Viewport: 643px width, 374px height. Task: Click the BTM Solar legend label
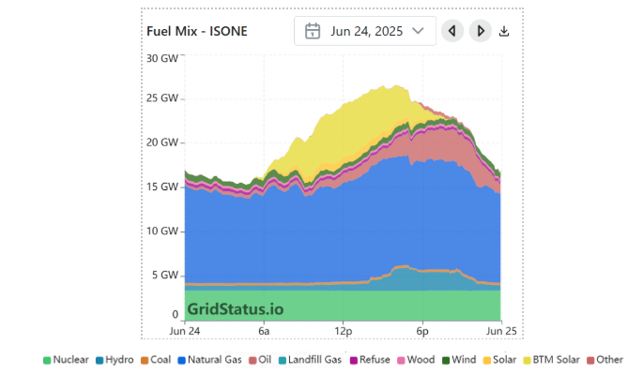556,360
